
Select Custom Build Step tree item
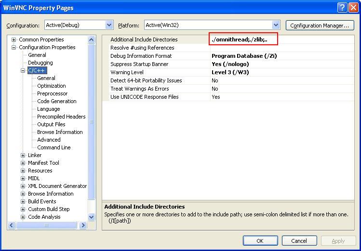49,209
